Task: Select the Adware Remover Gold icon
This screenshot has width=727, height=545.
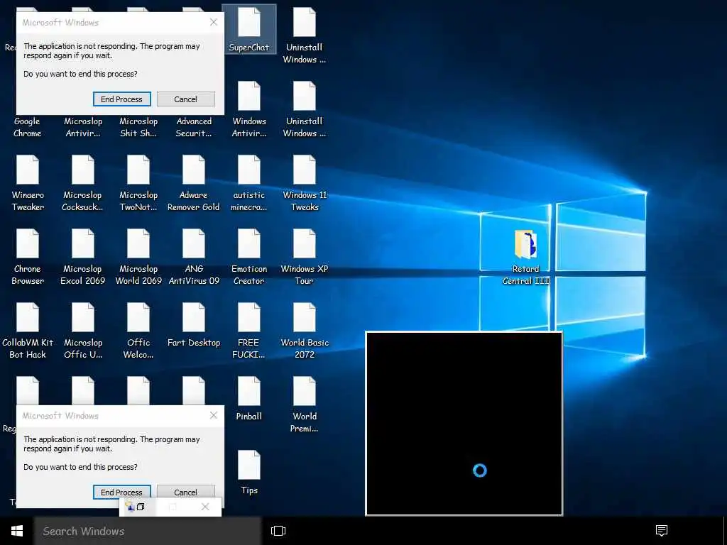Action: (193, 183)
